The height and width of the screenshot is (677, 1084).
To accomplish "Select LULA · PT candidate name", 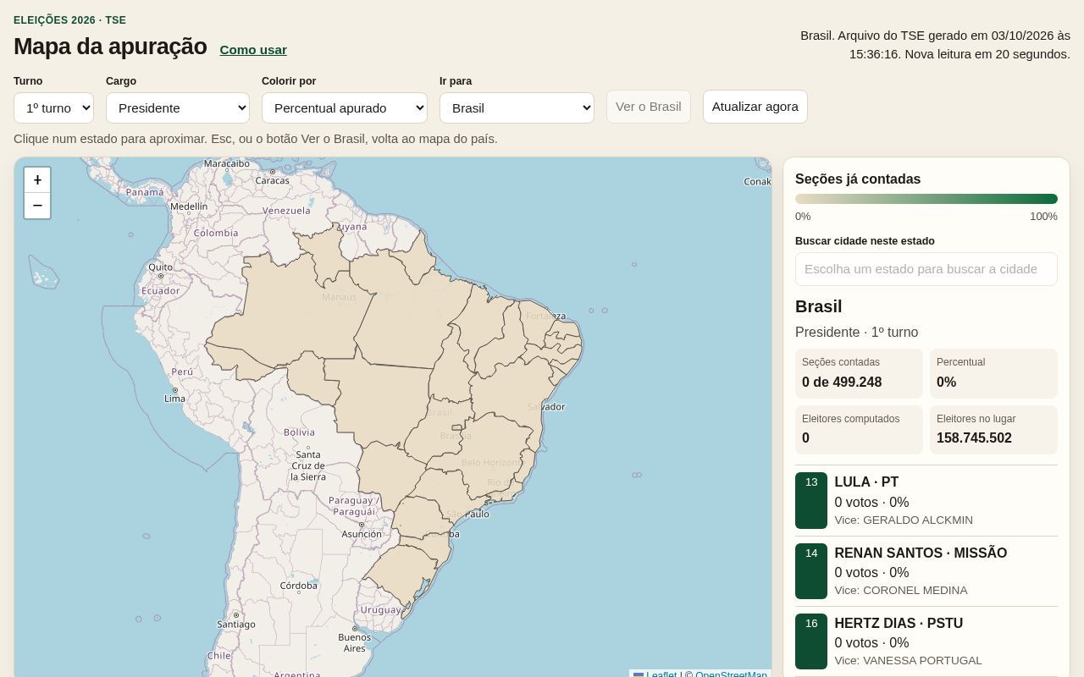I will click(x=866, y=482).
